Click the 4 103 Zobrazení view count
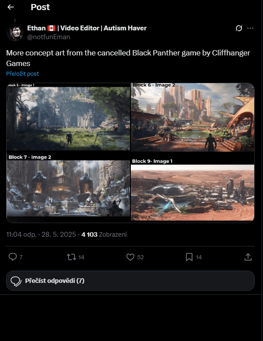The width and height of the screenshot is (263, 341). (104, 235)
